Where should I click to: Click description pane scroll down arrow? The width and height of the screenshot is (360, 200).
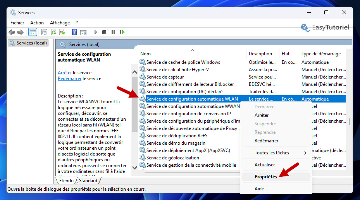[x=135, y=168]
